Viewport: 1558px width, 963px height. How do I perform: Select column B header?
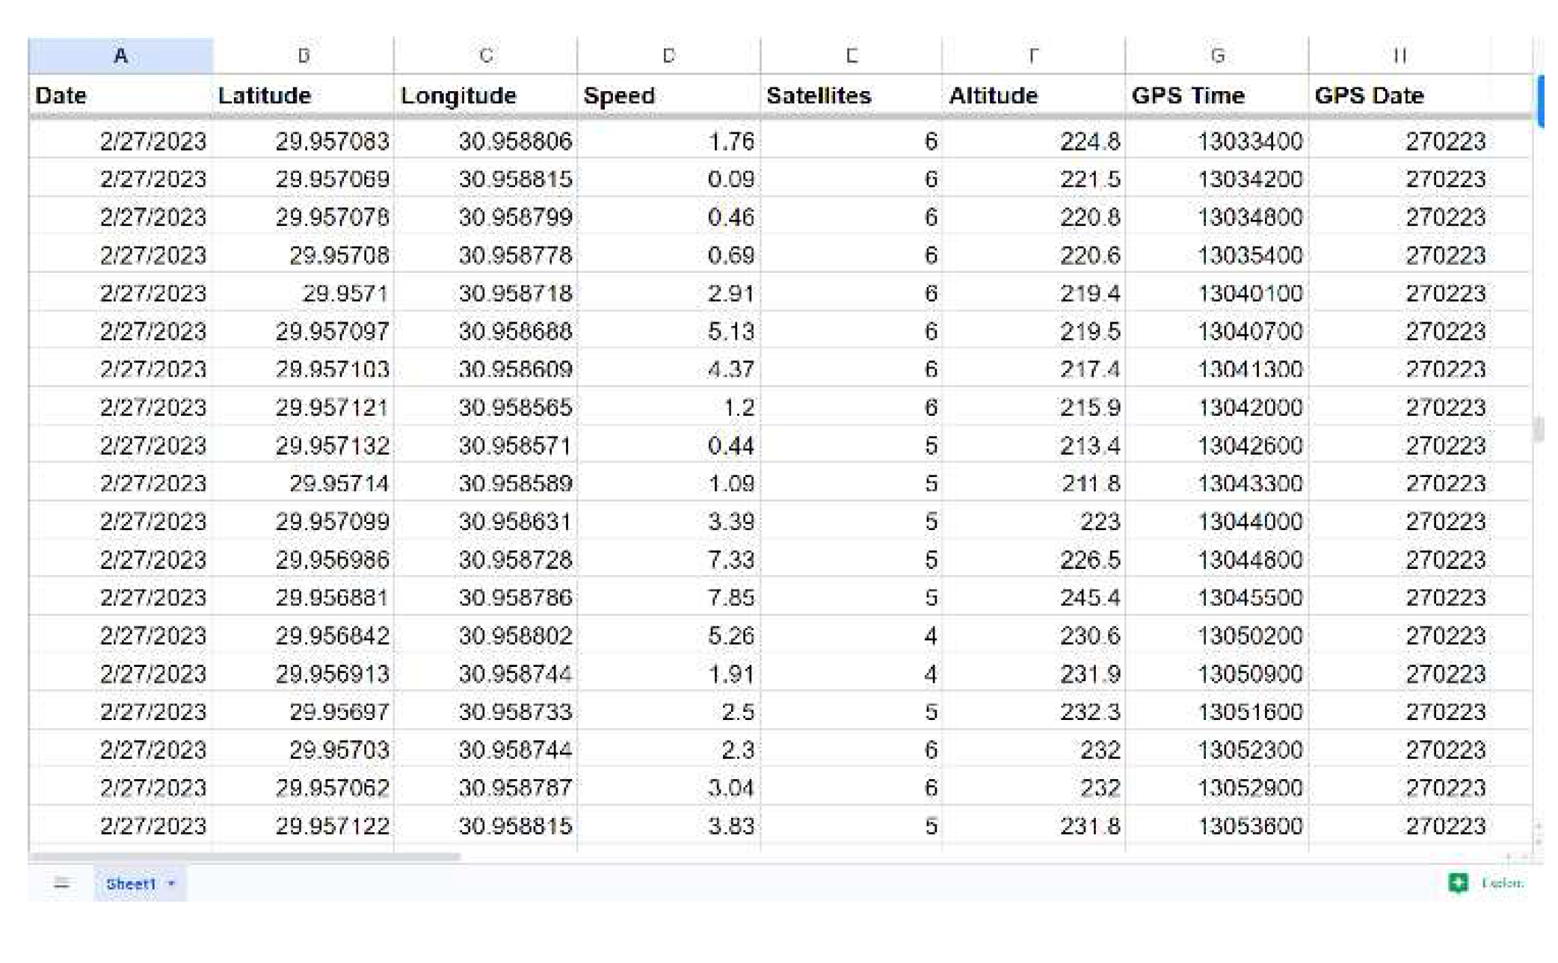[303, 56]
